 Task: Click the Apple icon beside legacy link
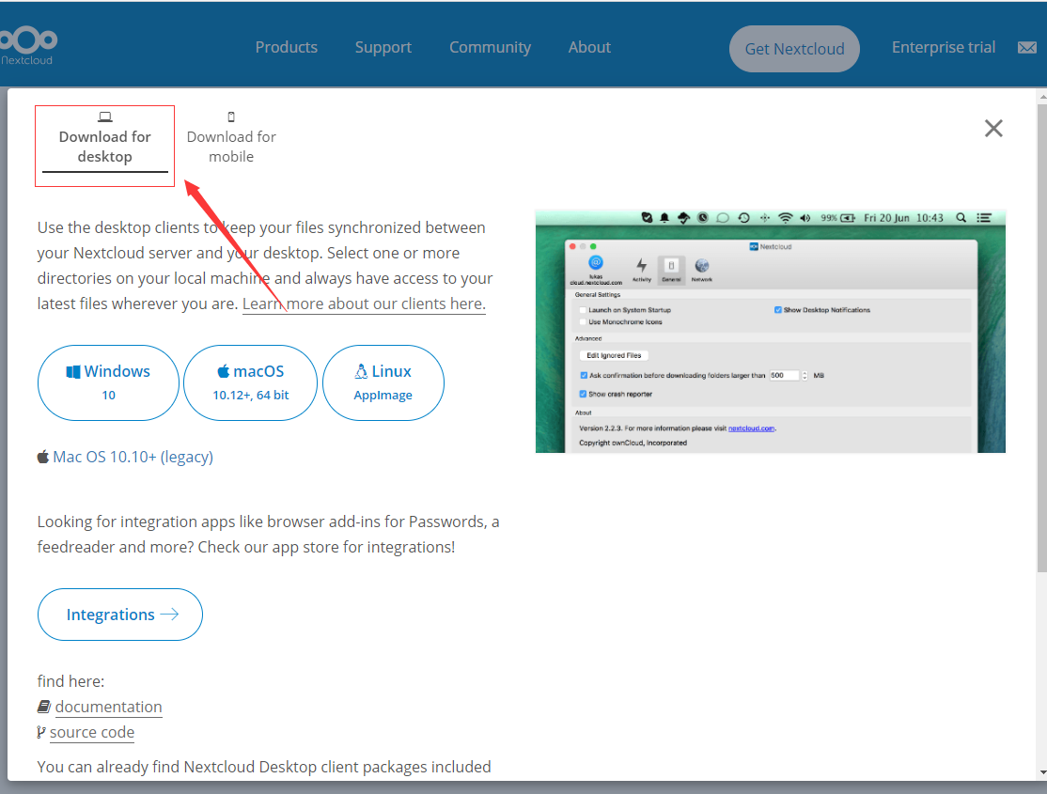42,457
